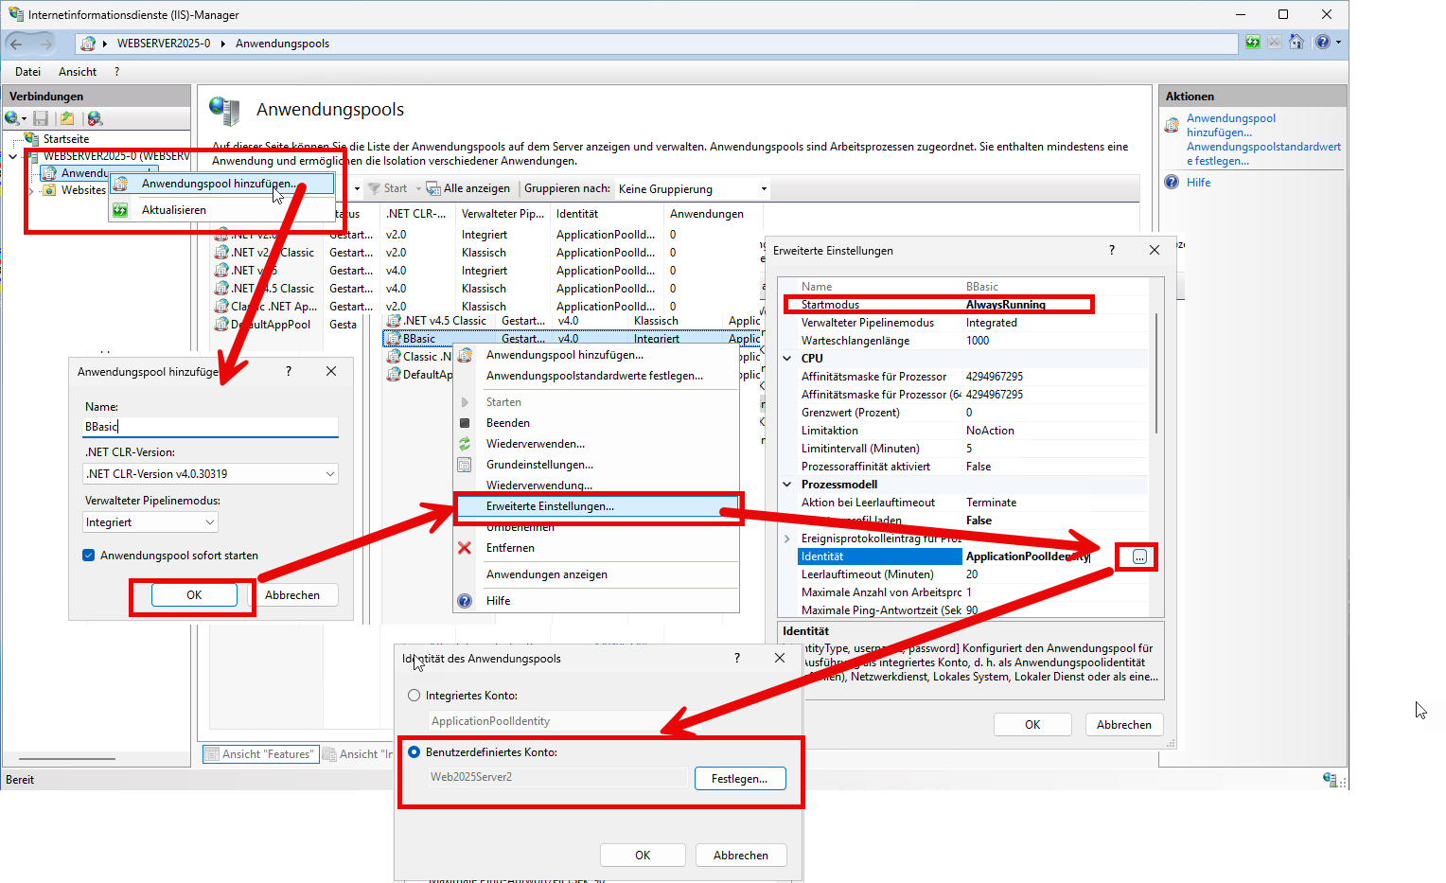Open the Datei menu

[27, 72]
